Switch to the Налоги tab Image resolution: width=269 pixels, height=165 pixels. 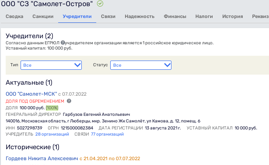pos(204,16)
